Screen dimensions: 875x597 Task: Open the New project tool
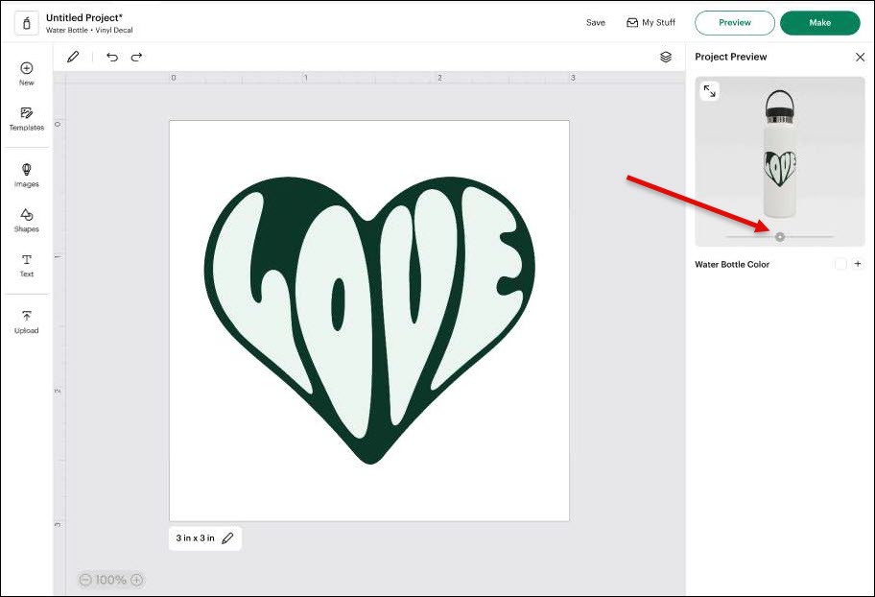pyautogui.click(x=26, y=73)
